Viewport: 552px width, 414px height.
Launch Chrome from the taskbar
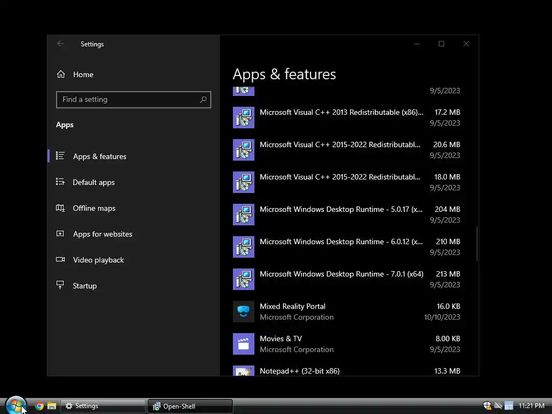point(39,406)
